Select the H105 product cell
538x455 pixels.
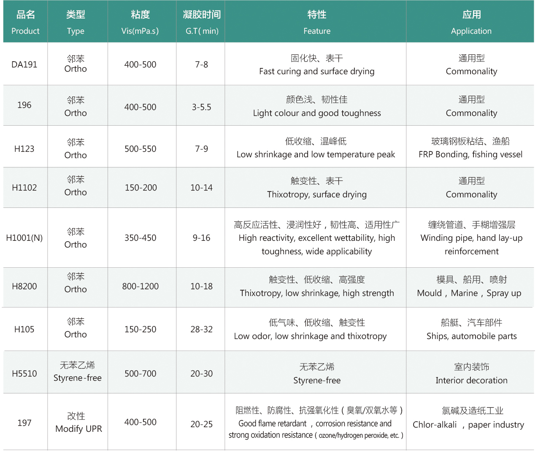point(24,329)
